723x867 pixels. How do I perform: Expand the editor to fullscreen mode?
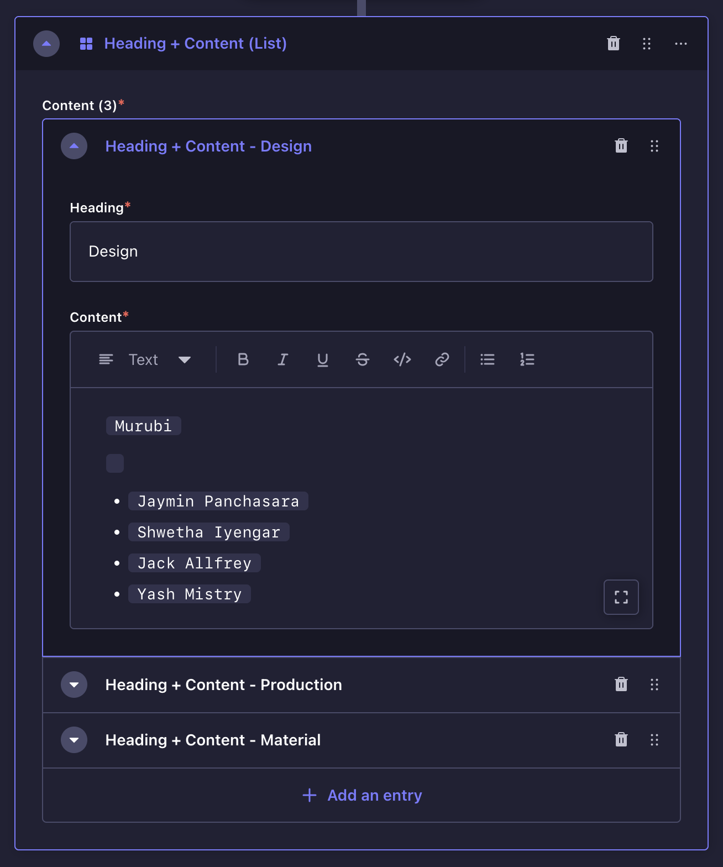(621, 597)
